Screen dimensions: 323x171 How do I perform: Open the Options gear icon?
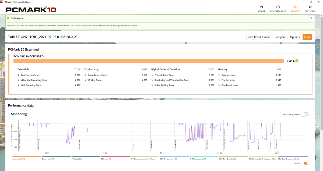(310, 7)
